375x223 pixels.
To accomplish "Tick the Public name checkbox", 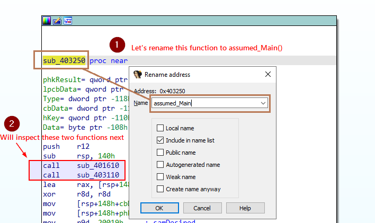I will point(160,153).
